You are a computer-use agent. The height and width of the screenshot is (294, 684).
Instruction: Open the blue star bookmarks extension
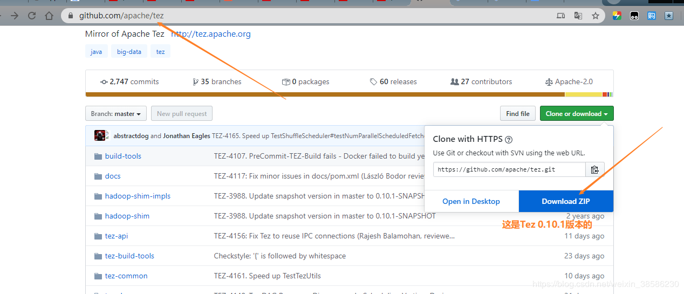[x=669, y=16]
